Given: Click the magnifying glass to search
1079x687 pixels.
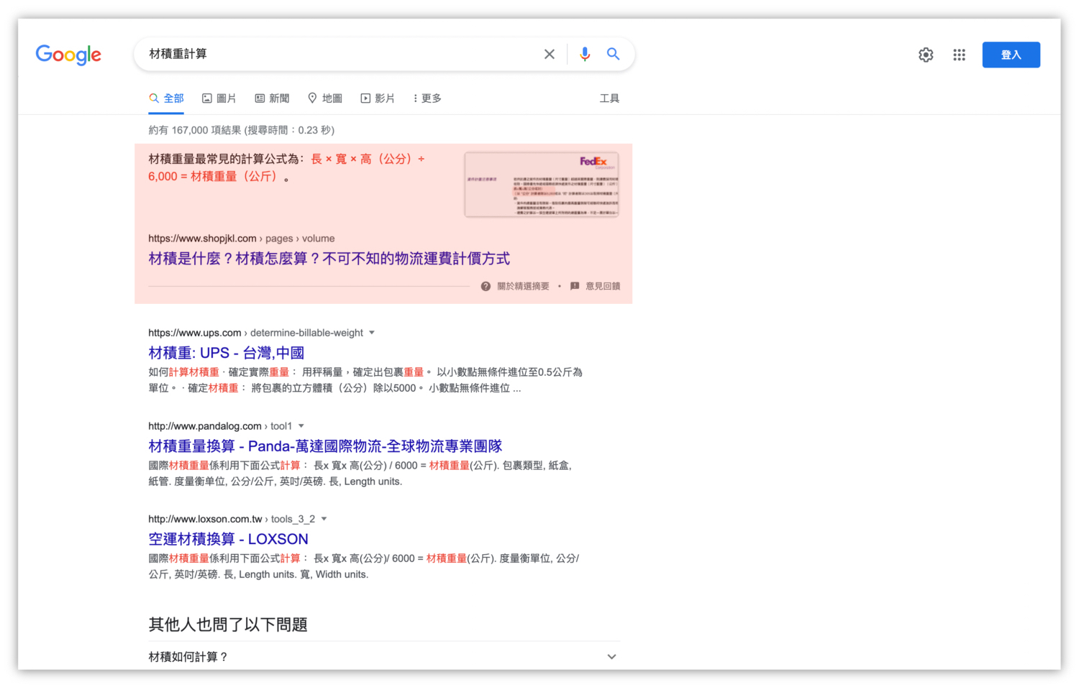Looking at the screenshot, I should pyautogui.click(x=612, y=53).
